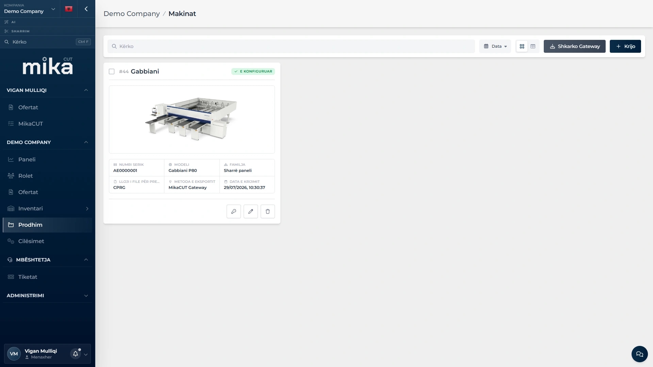Collapse the DEMO COMPANY section
Screen dimensions: 653x367
coord(86,142)
